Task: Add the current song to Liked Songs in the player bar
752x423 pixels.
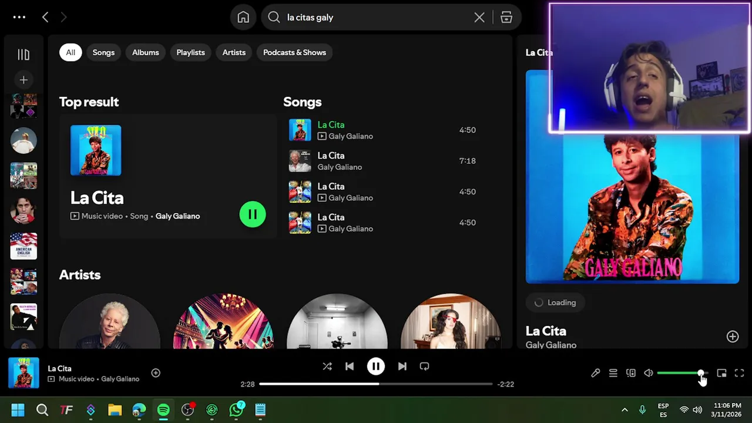Action: (156, 373)
